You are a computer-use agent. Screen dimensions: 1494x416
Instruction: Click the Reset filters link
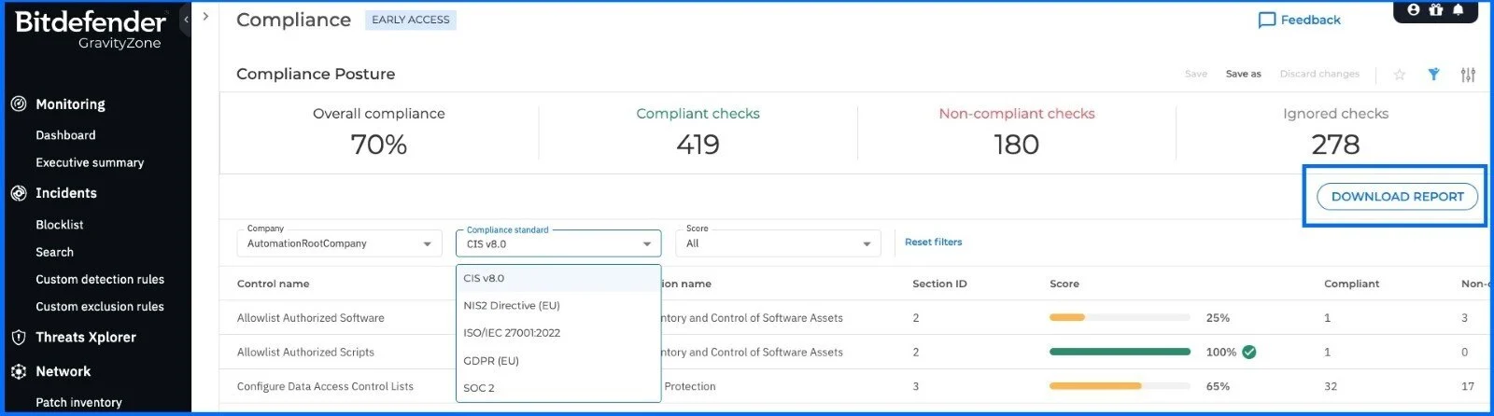(933, 243)
